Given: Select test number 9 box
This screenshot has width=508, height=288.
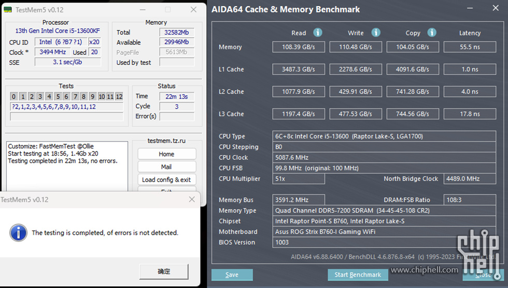Looking at the screenshot, I should tap(93, 96).
